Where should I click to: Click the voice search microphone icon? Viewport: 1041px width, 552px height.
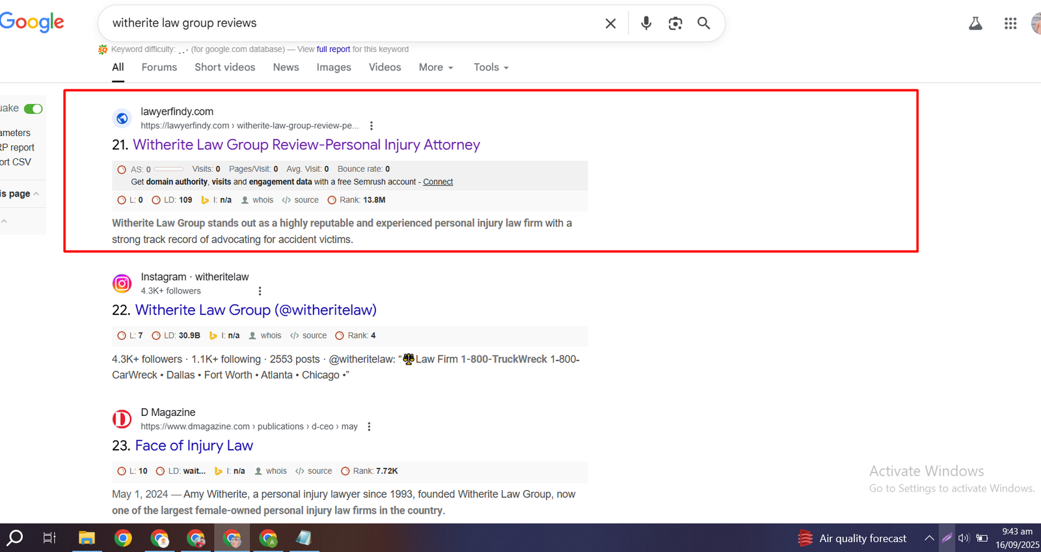click(x=645, y=23)
